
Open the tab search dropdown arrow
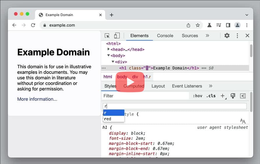click(247, 15)
